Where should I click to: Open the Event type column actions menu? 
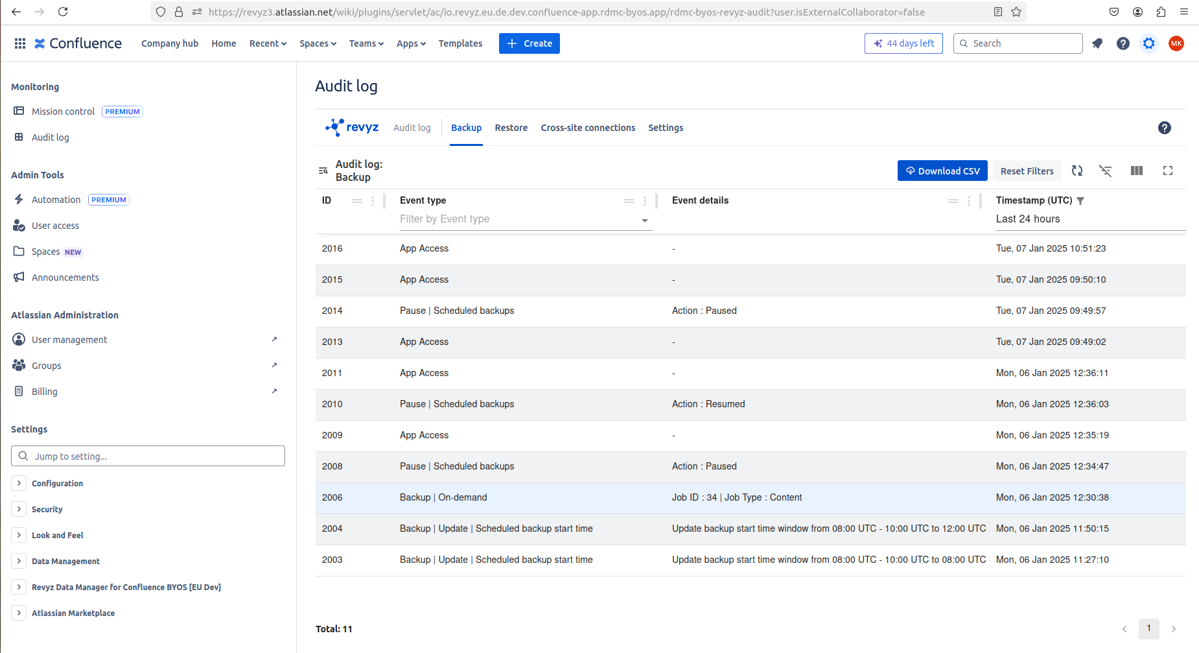point(645,201)
